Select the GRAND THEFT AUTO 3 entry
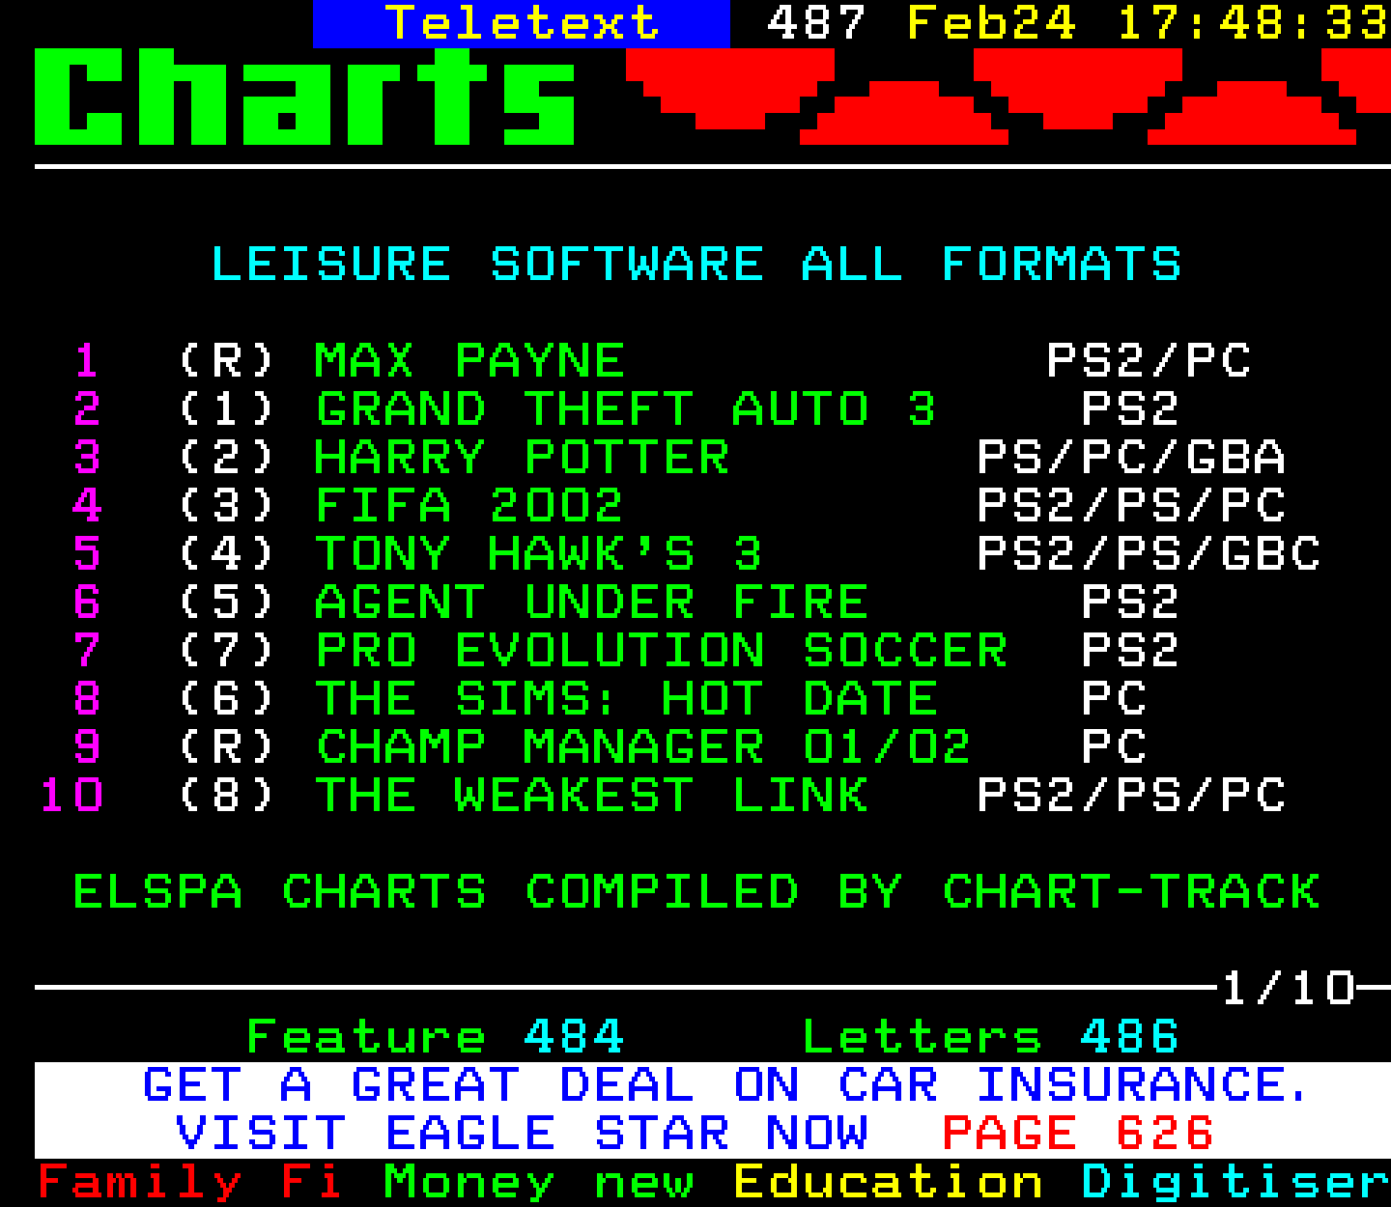The height and width of the screenshot is (1207, 1391). [626, 409]
